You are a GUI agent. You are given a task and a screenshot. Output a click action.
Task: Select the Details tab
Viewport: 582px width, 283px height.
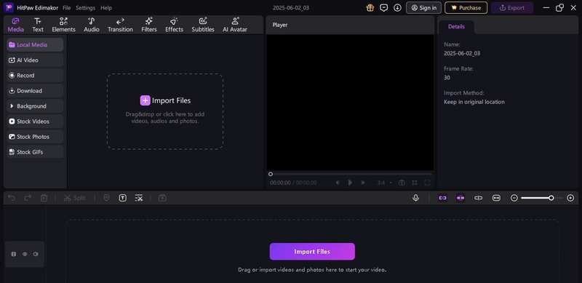click(456, 26)
